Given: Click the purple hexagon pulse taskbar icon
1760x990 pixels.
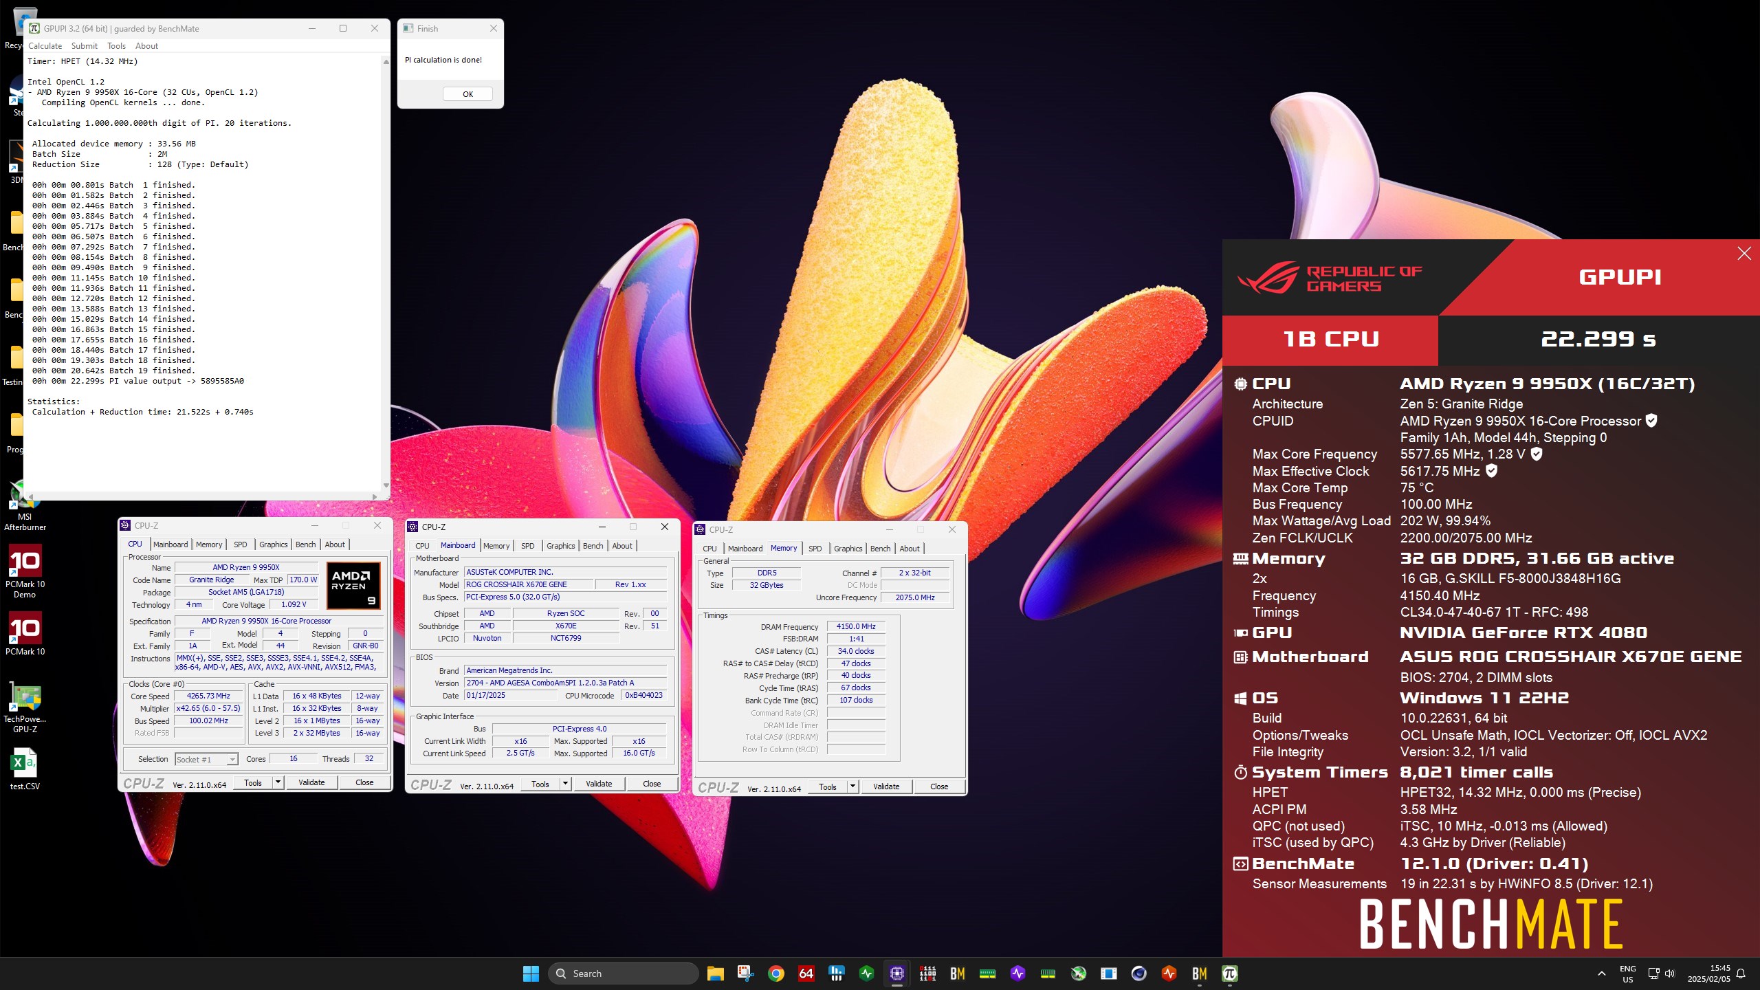Looking at the screenshot, I should pos(1018,973).
